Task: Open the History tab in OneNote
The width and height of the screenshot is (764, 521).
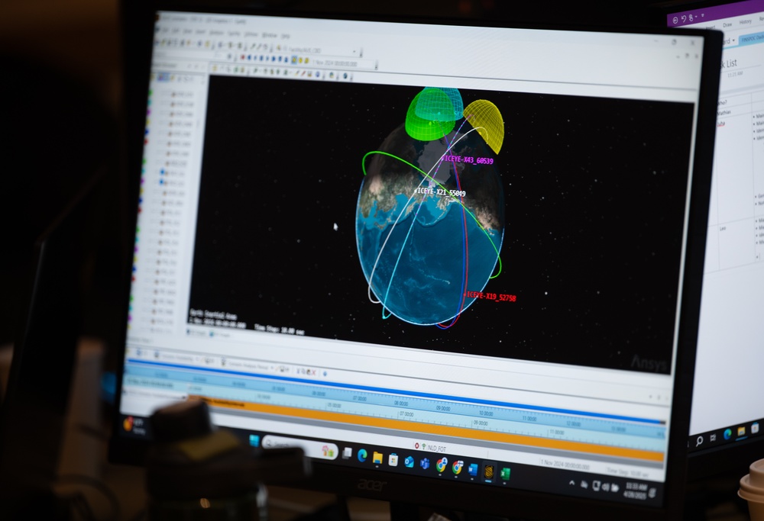Action: [745, 22]
